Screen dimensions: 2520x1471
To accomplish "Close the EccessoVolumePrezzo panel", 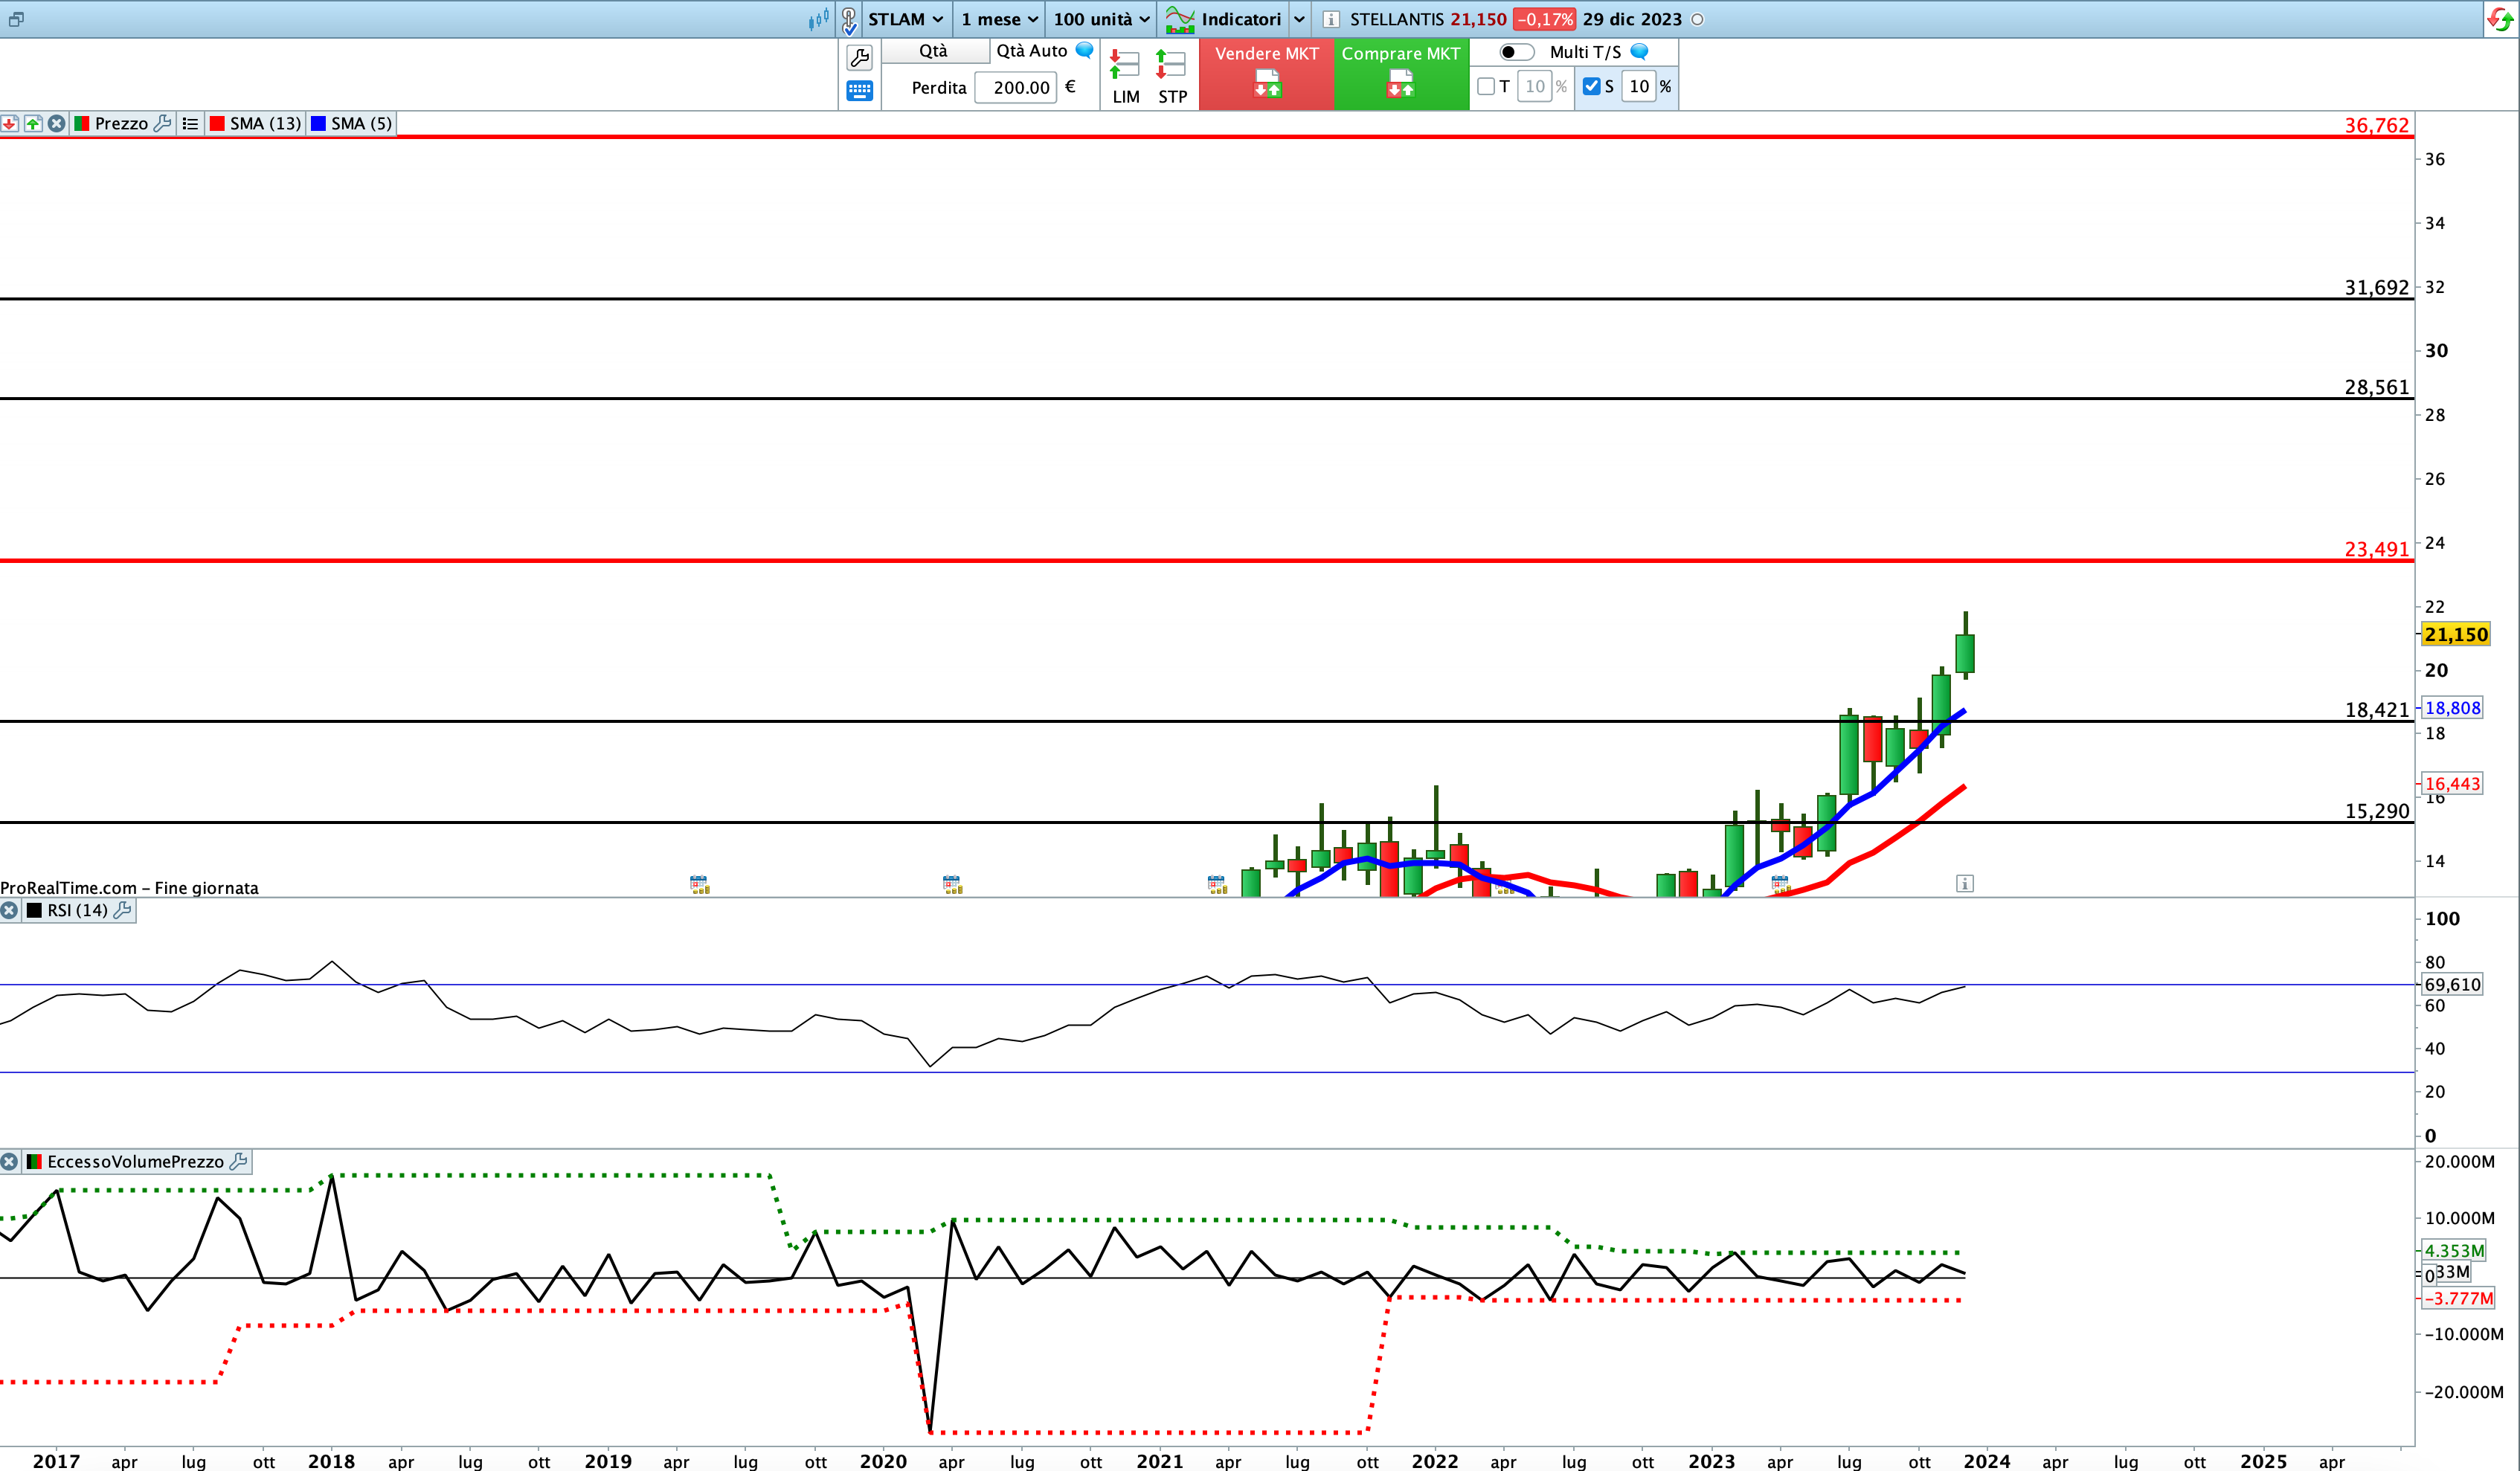I will pos(9,1161).
